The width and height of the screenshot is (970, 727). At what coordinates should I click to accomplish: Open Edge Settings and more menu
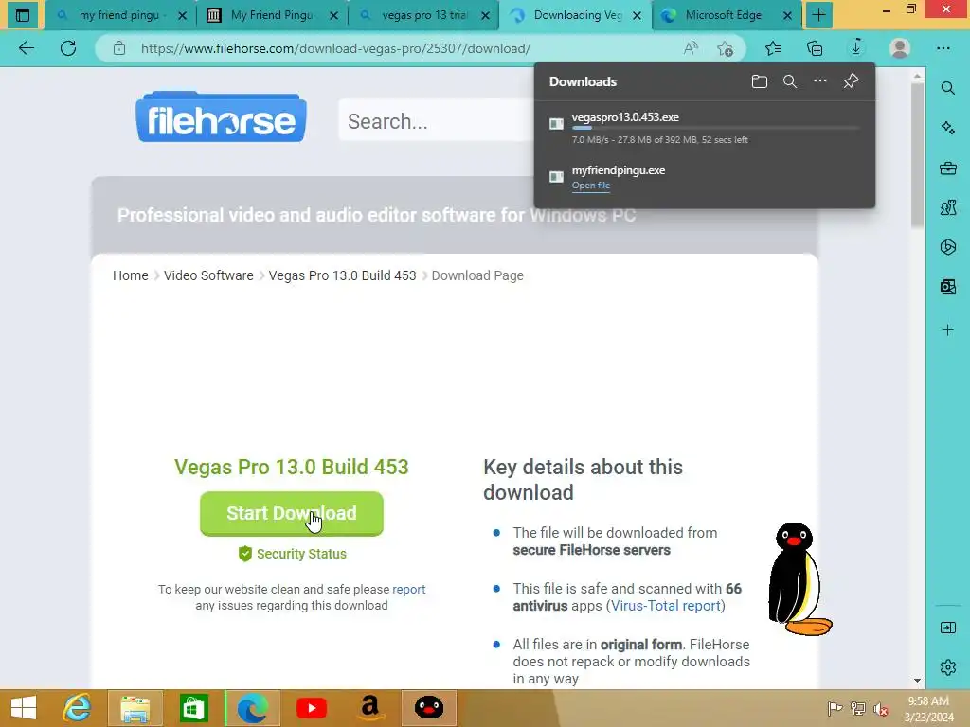coord(943,48)
